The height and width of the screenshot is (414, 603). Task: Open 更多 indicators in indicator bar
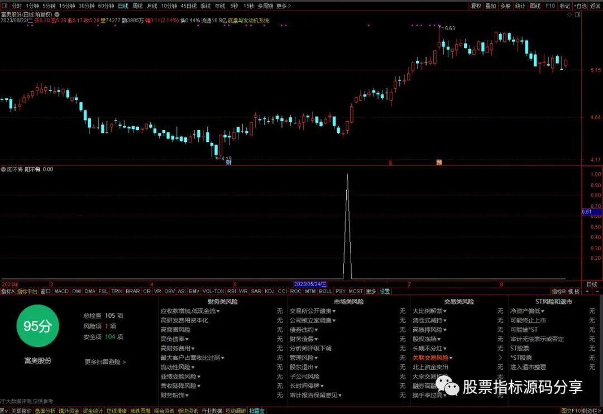tap(371, 291)
